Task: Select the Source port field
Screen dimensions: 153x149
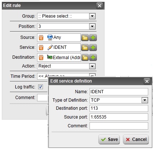Action: (119, 117)
